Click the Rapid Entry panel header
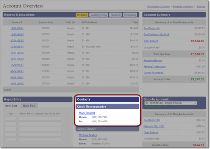 click(38, 99)
